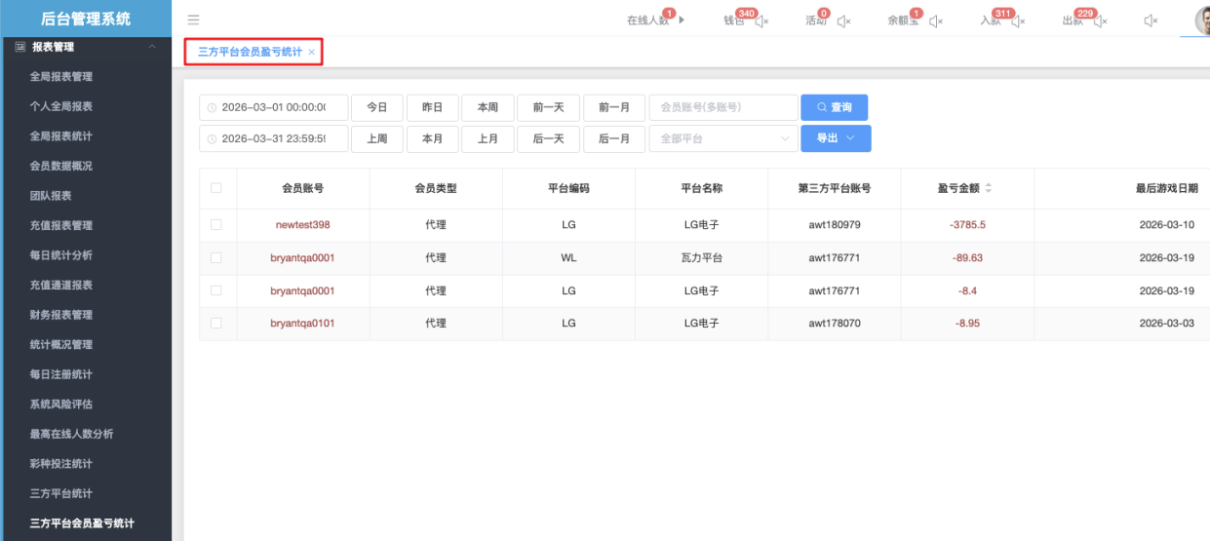The image size is (1210, 541).
Task: Click the 会员账号 search input field
Action: point(722,107)
